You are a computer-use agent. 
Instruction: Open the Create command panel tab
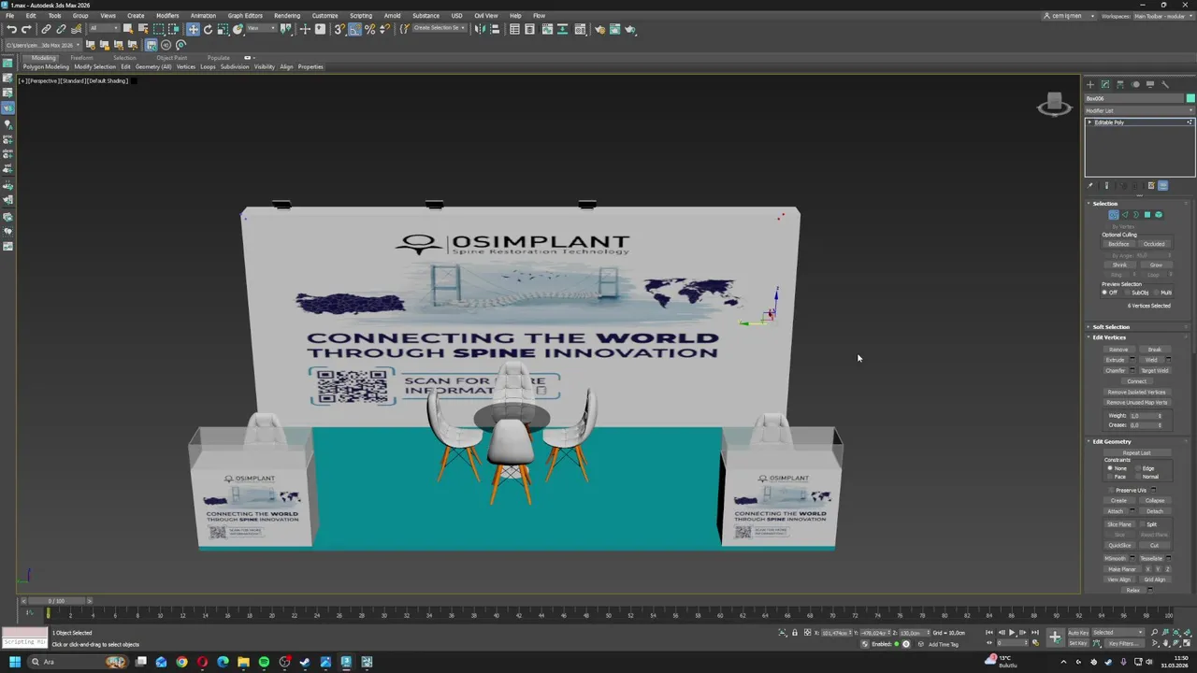1089,84
